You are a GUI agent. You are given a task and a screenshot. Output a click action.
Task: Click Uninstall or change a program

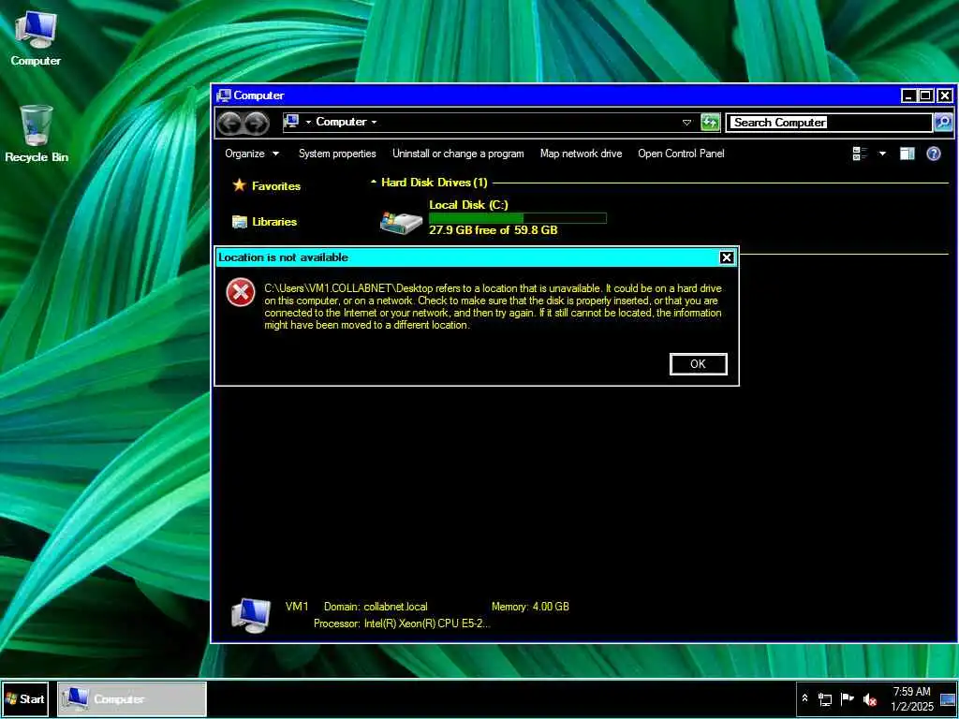click(458, 154)
